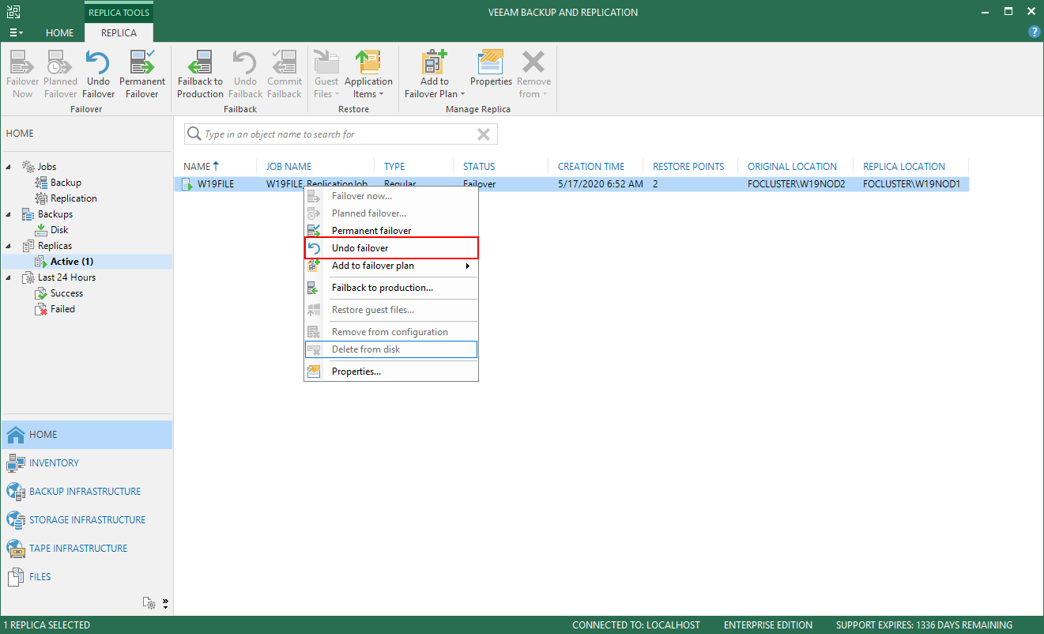Select the Replication jobs tree item

73,198
